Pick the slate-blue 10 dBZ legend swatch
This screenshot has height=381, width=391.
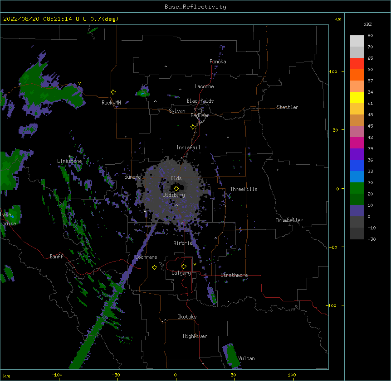tap(357, 211)
